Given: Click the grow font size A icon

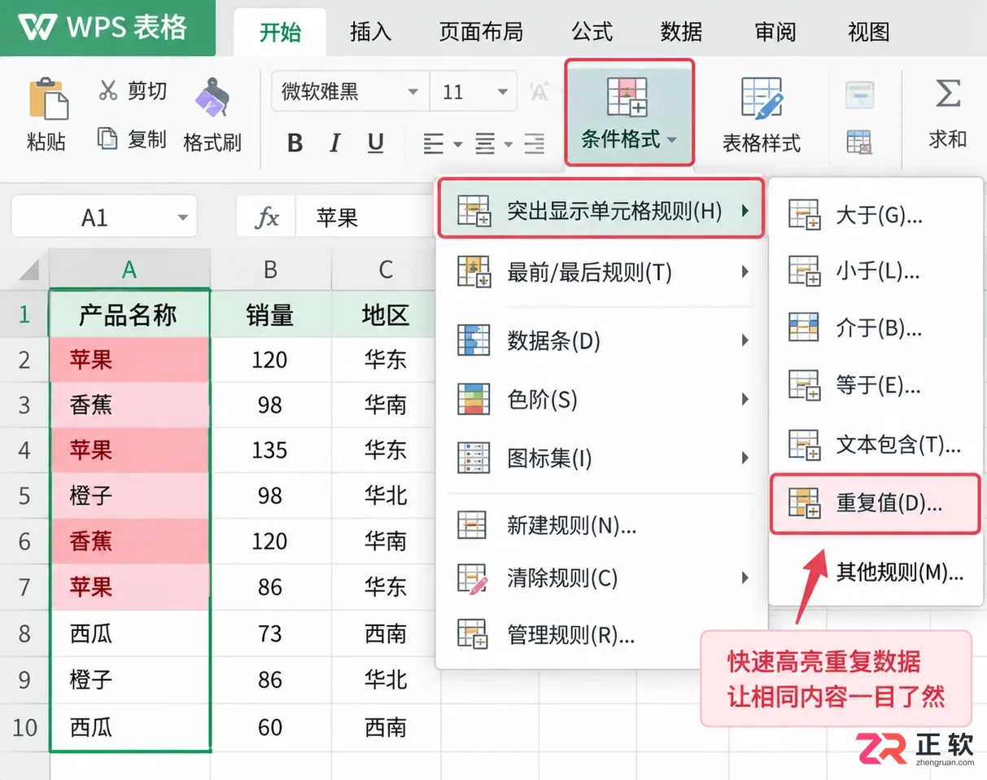Looking at the screenshot, I should (539, 92).
